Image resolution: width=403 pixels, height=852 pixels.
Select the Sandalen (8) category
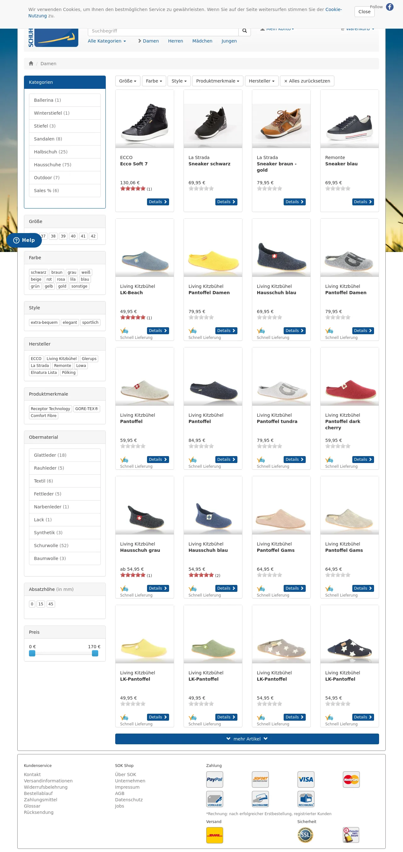[65, 139]
